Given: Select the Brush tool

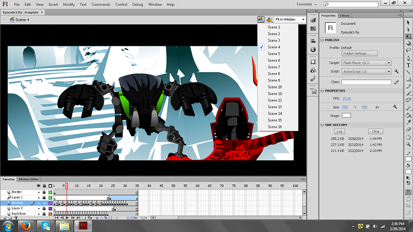Looking at the screenshot, I should tap(408, 93).
